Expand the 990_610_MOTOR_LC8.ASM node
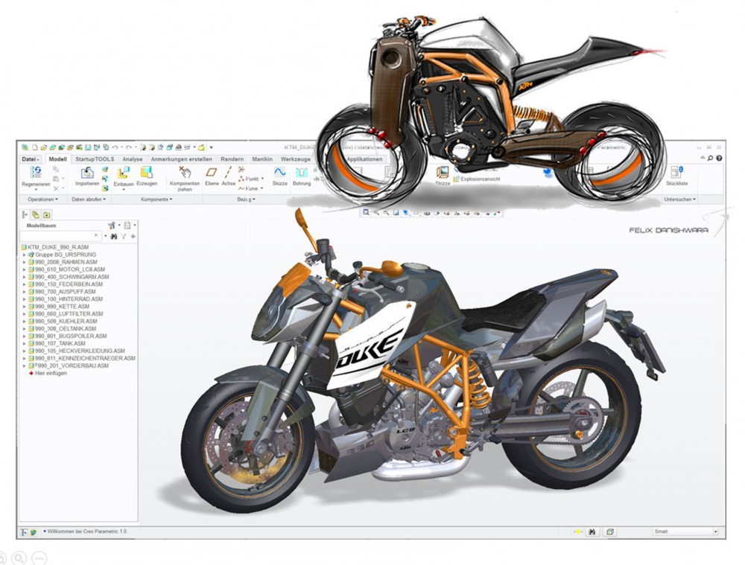The image size is (745, 565). pos(24,270)
